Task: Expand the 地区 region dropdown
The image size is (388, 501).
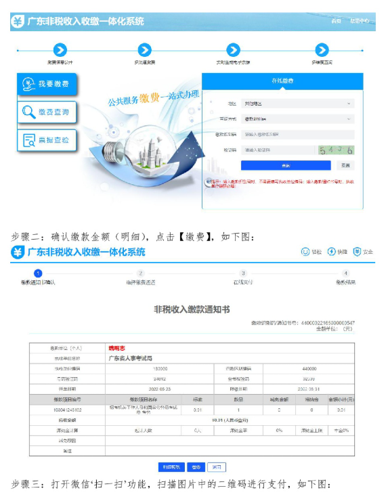Action: click(297, 104)
